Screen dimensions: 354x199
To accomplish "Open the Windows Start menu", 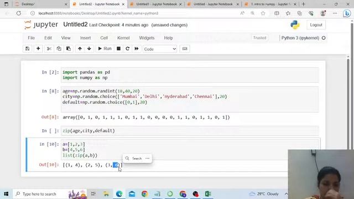I will [6, 194].
